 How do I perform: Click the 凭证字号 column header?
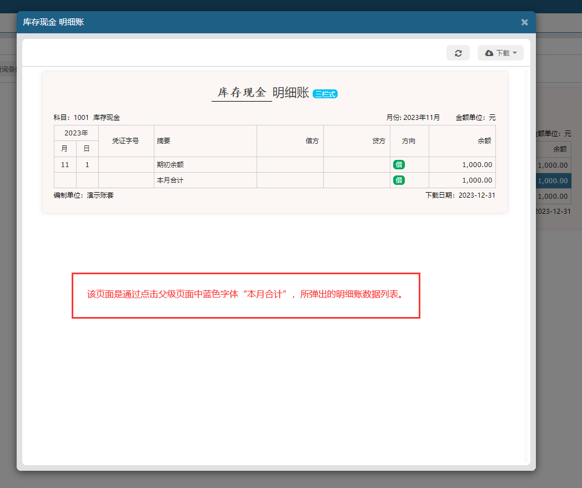click(126, 141)
